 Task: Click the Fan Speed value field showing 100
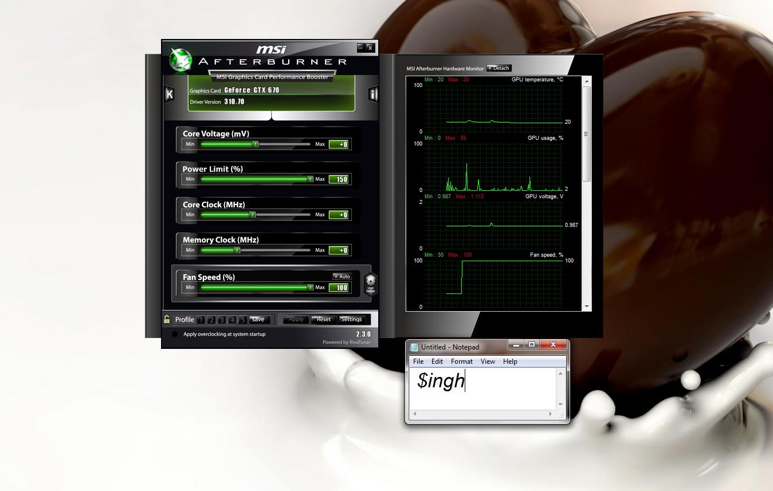pos(339,288)
